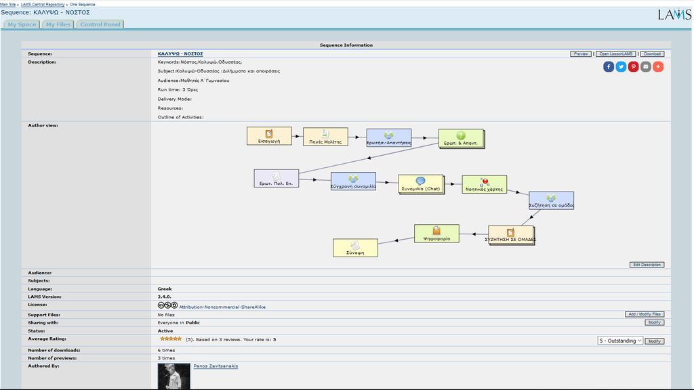The width and height of the screenshot is (694, 390).
Task: Pin the sequence on Pinterest
Action: pos(634,67)
